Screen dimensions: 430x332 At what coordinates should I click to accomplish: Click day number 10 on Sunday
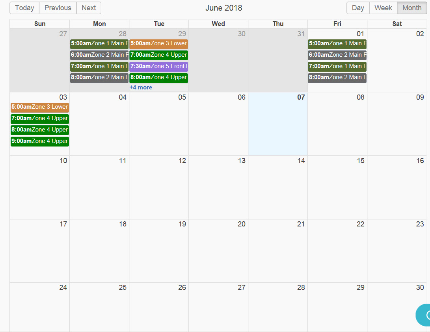click(63, 161)
